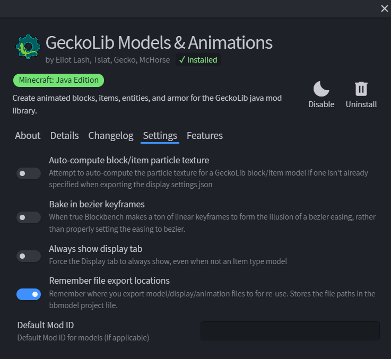Click the GeckoLib plugin gear logo icon
Viewport: 391px width, 359px height.
(28, 47)
